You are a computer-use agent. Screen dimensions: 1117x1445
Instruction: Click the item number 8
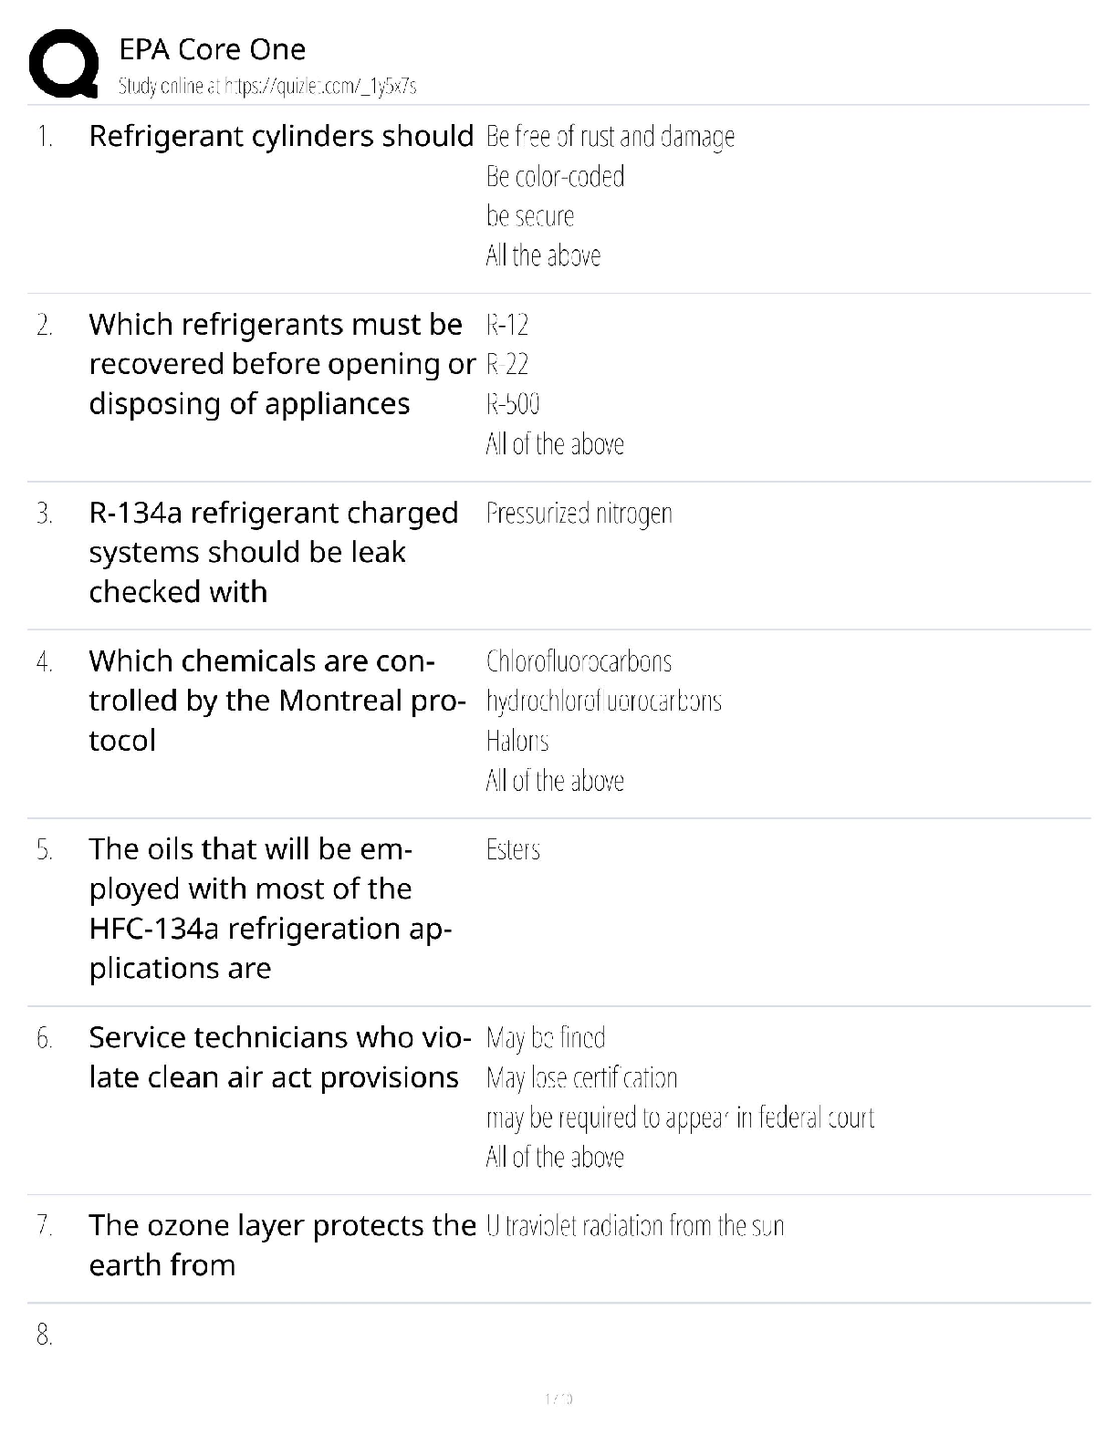coord(45,1336)
